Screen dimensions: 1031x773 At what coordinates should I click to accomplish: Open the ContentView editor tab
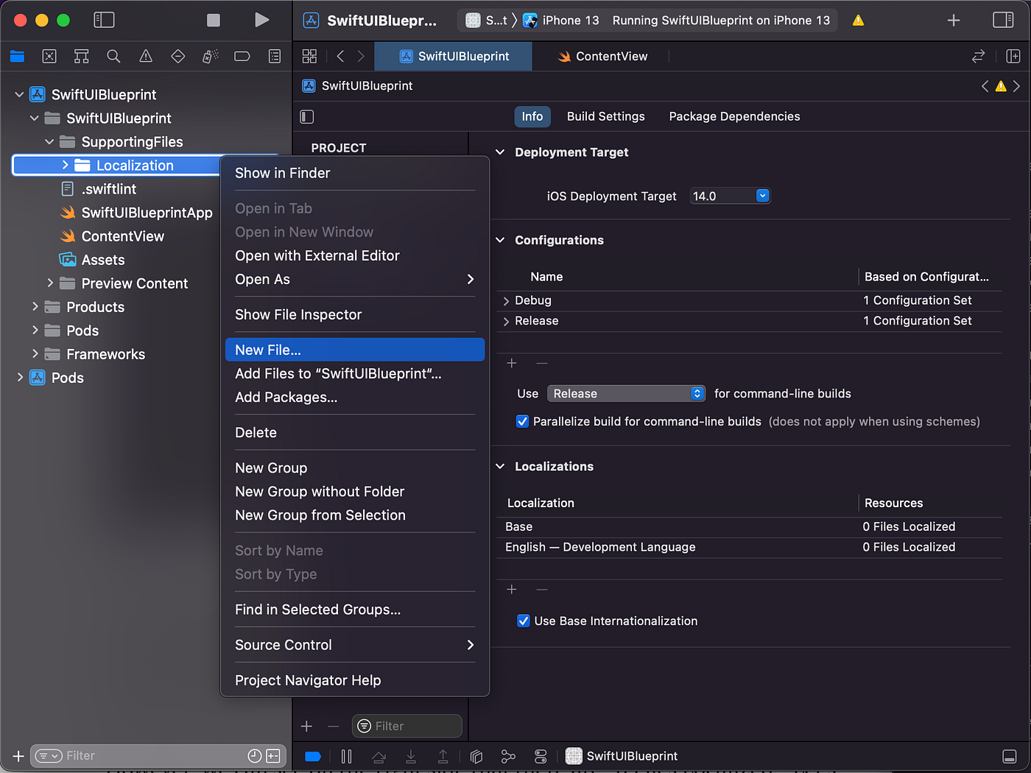[602, 56]
